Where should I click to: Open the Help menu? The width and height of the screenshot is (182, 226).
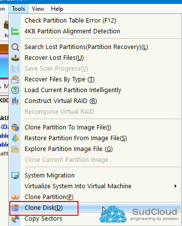pos(57,9)
